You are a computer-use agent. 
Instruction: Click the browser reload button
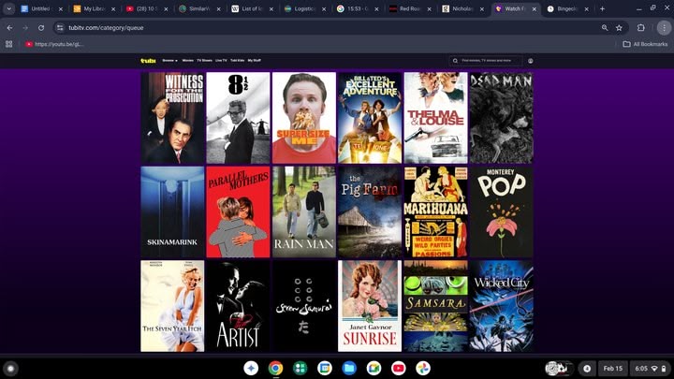41,28
